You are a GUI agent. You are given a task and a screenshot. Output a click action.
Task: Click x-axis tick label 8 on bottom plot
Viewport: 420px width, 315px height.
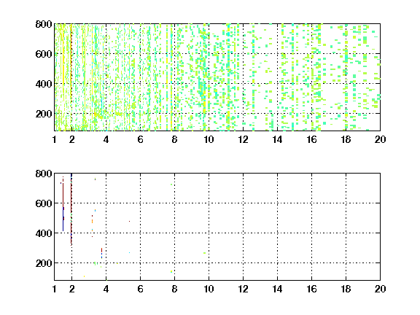click(x=175, y=289)
